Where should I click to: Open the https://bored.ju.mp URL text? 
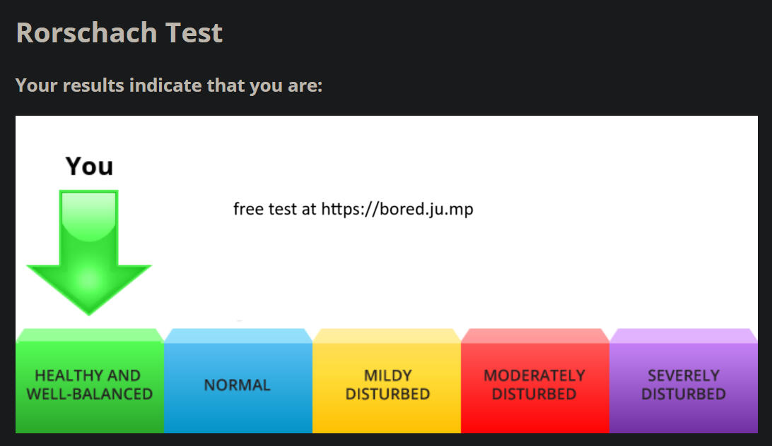pos(397,210)
